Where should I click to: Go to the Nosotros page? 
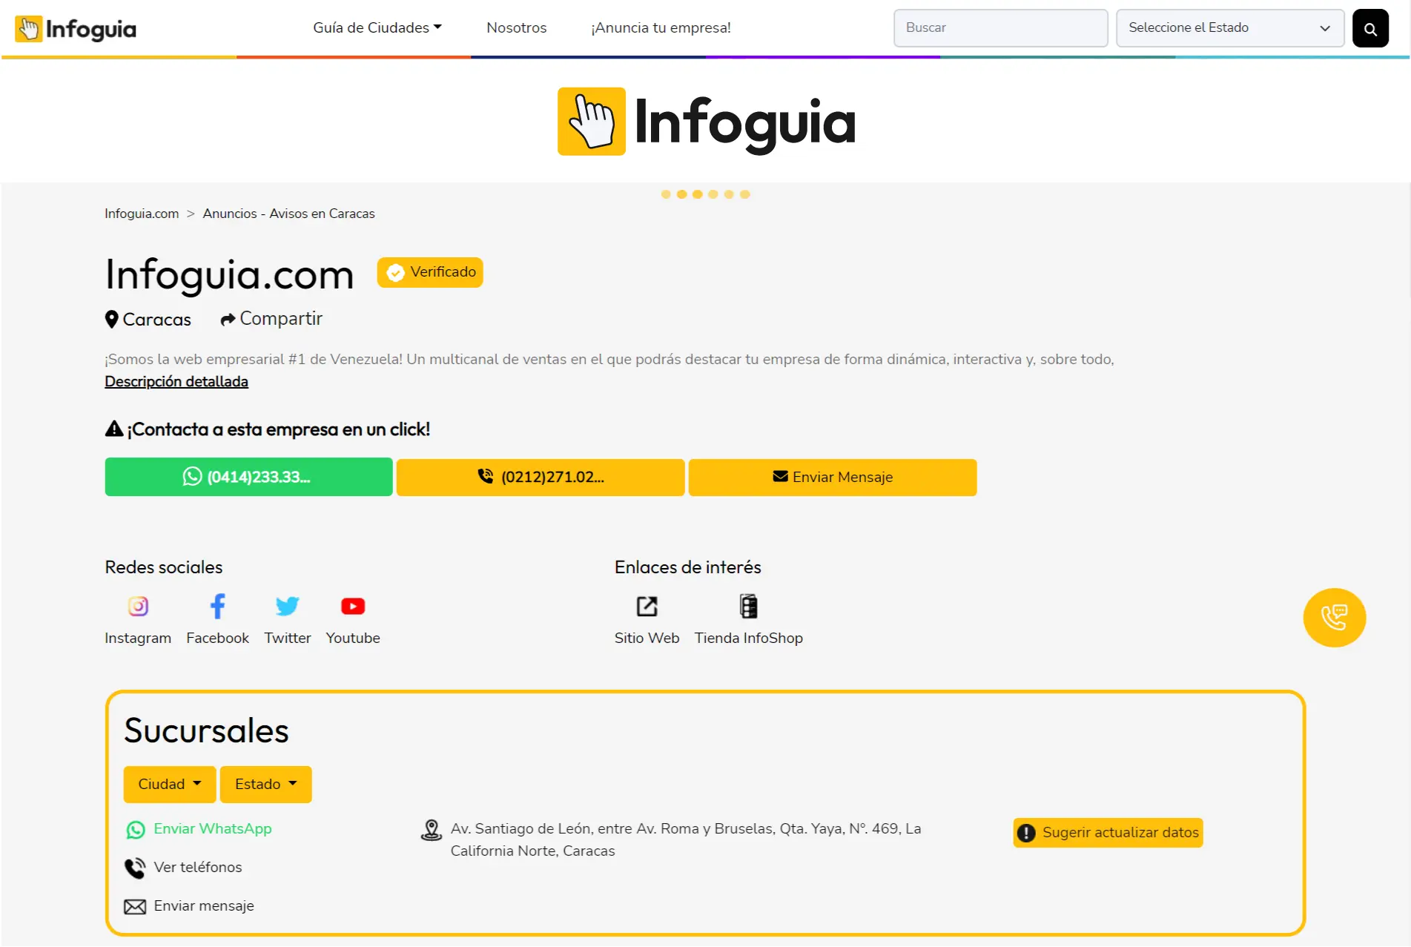pyautogui.click(x=516, y=27)
